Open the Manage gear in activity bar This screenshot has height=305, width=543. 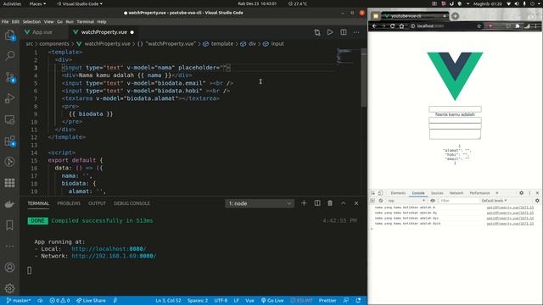pos(9,288)
